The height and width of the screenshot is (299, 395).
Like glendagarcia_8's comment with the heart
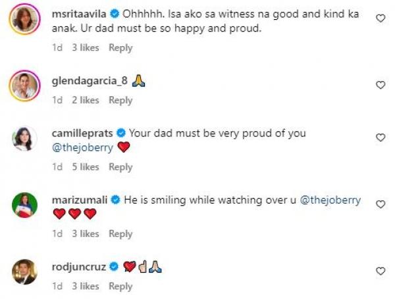click(381, 85)
